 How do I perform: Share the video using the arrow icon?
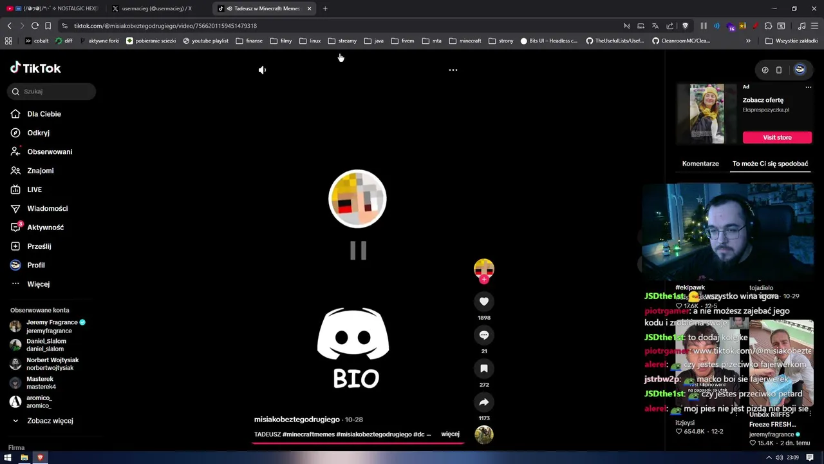(x=484, y=401)
